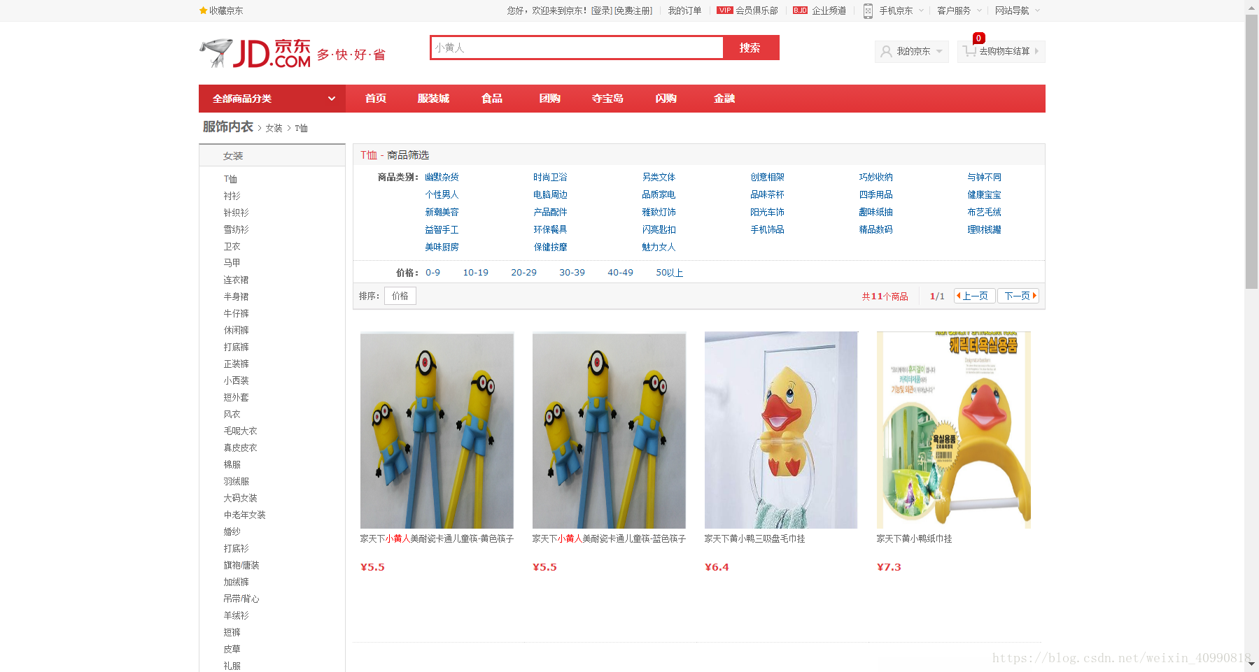
Task: Click the JD.COM logo
Action: [x=255, y=53]
